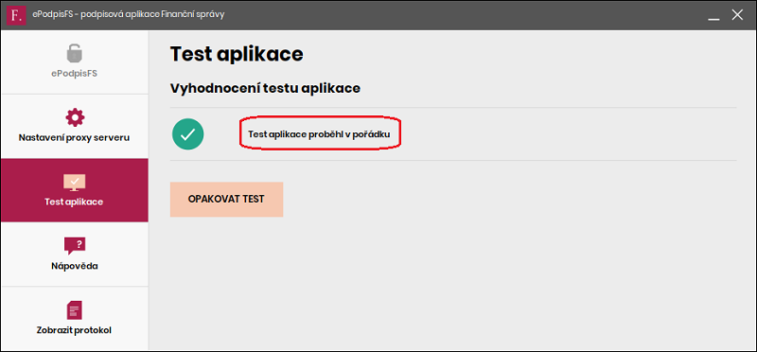Open the Nápověda speech bubble icon
Screen dimensions: 757x352
(x=75, y=246)
